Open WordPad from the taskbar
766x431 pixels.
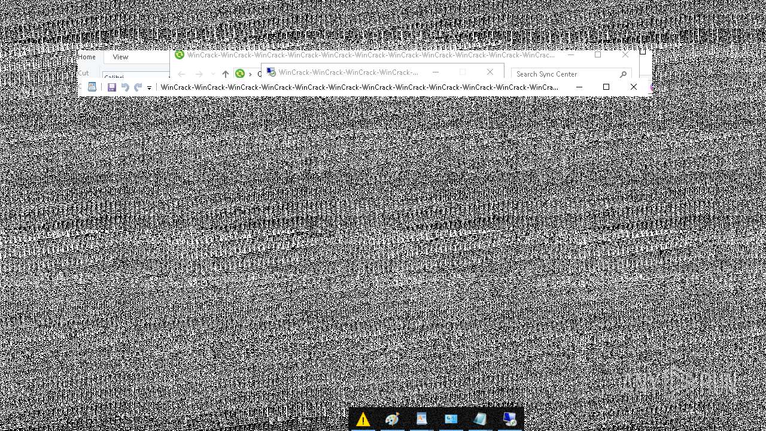[422, 419]
